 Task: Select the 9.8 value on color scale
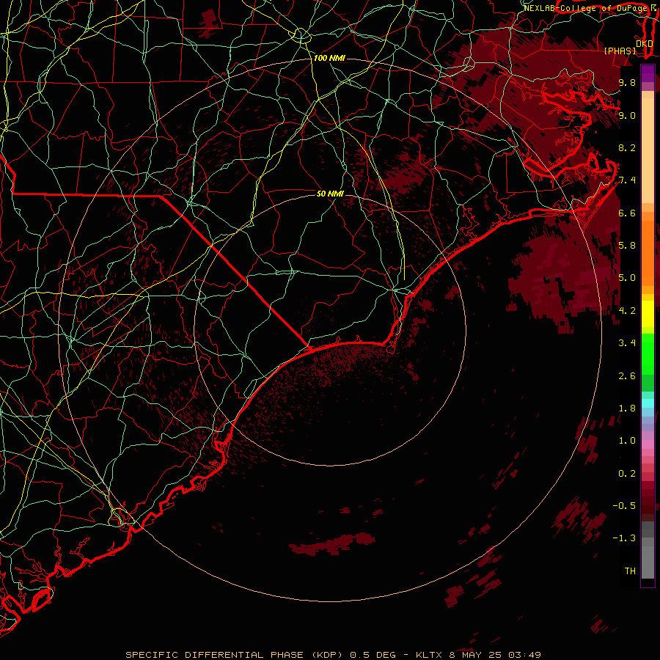point(627,82)
